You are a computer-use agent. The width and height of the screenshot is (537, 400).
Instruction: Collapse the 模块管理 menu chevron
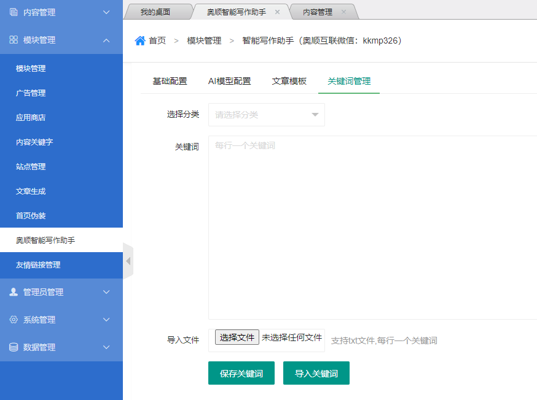(106, 40)
